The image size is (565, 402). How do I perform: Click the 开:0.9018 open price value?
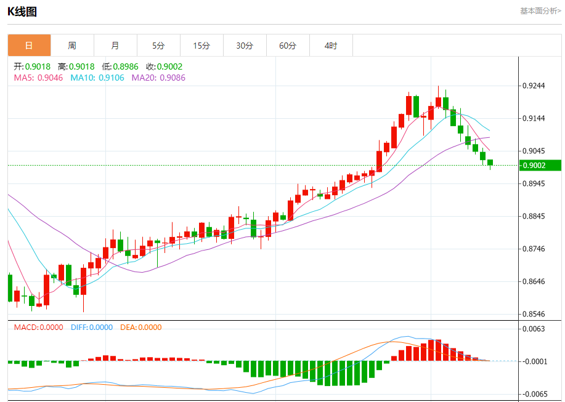(x=32, y=66)
